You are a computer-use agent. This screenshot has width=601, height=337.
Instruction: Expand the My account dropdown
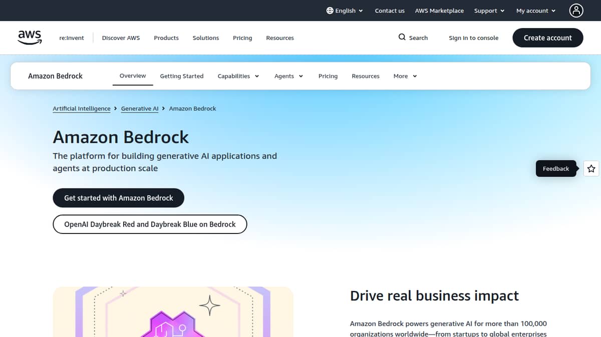[536, 10]
